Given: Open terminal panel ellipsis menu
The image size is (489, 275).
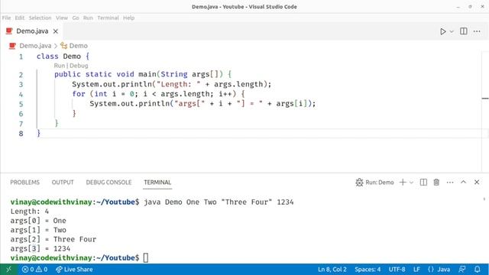Looking at the screenshot, I should tap(450, 183).
